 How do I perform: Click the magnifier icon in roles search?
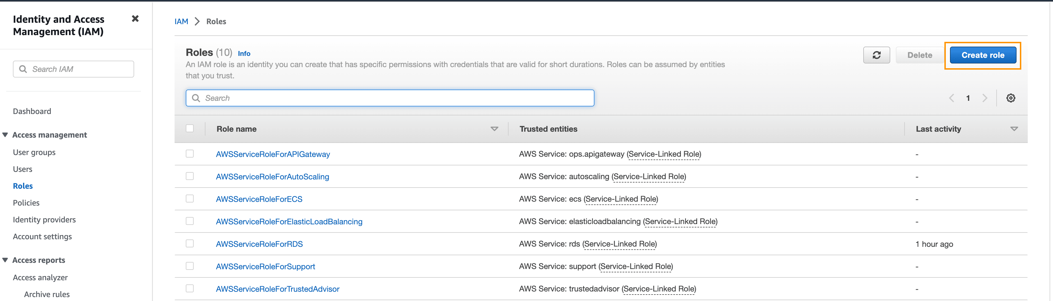click(196, 98)
